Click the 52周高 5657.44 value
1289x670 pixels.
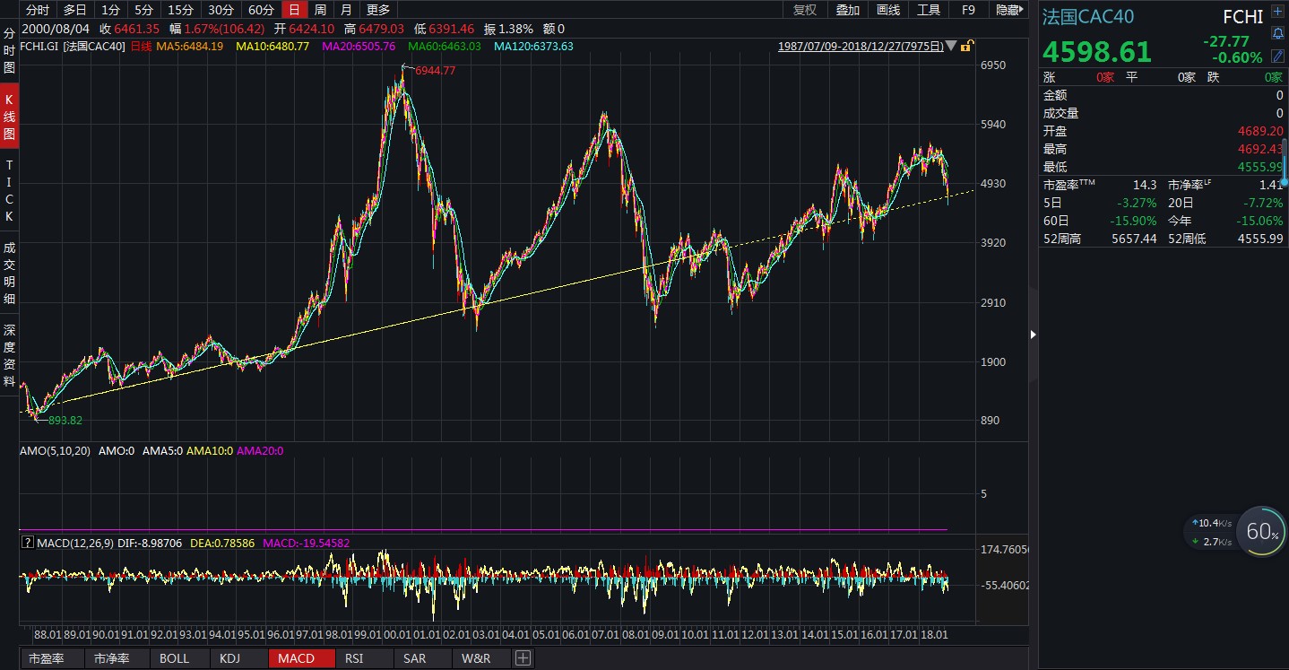pyautogui.click(x=1132, y=238)
